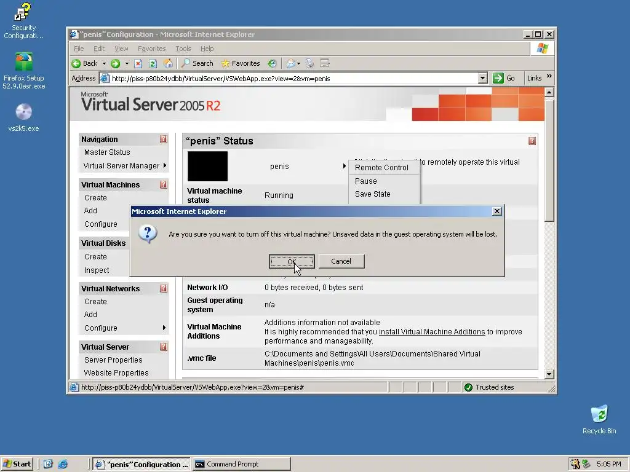
Task: Close the Microsoft Internet Explorer dialog
Action: click(496, 211)
